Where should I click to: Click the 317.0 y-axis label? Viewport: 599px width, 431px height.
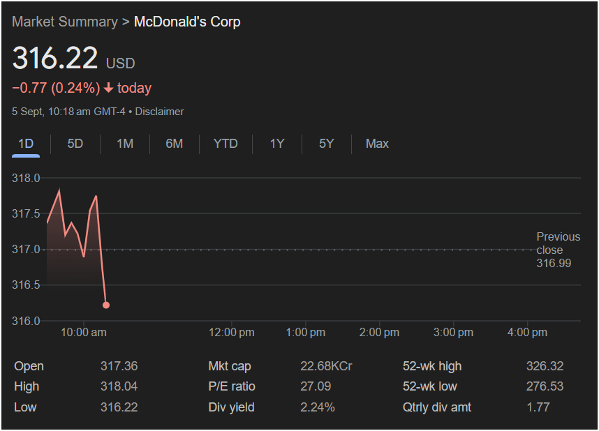click(26, 249)
